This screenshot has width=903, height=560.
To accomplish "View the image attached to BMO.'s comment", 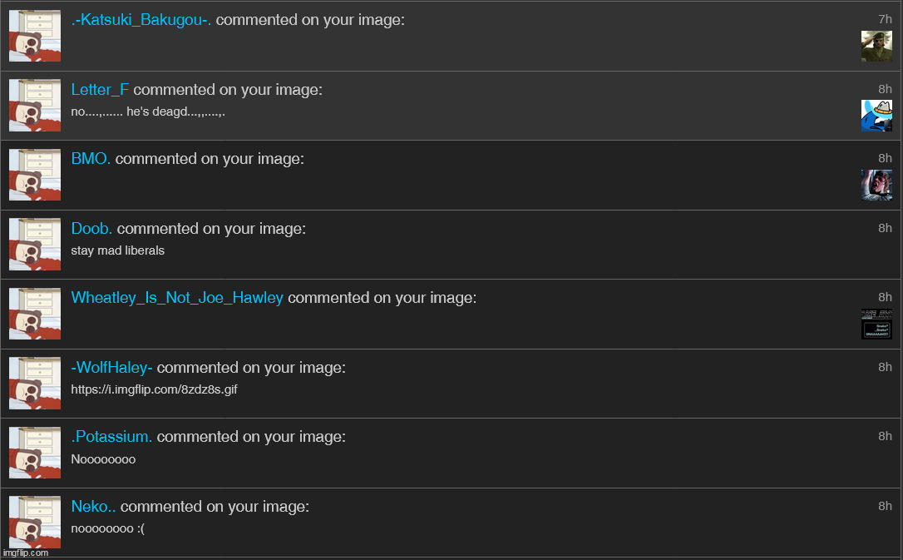I will pos(876,185).
